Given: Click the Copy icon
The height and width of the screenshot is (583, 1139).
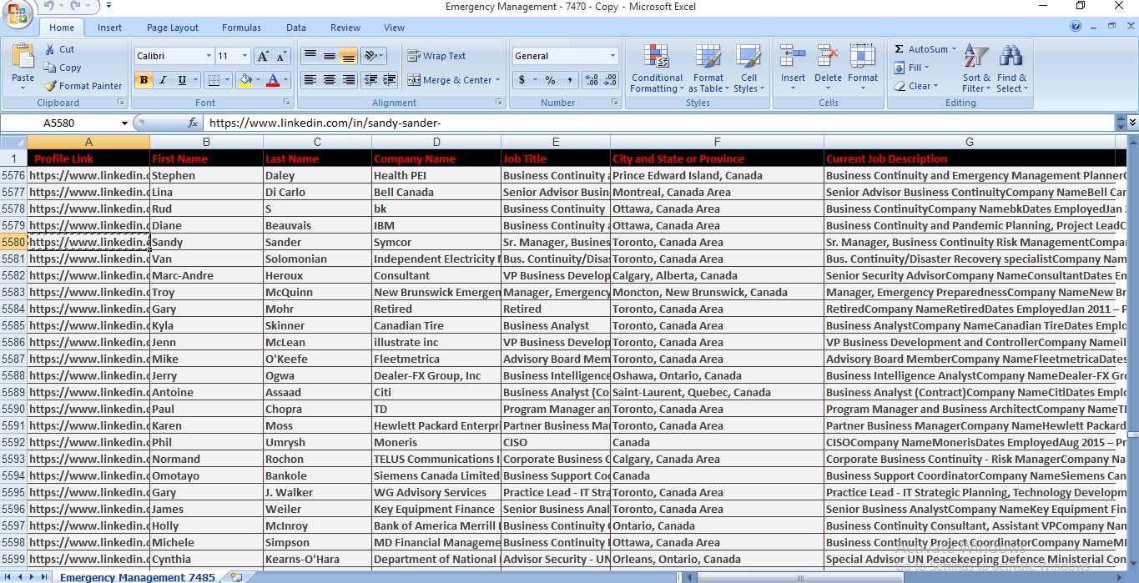Looking at the screenshot, I should (x=50, y=68).
